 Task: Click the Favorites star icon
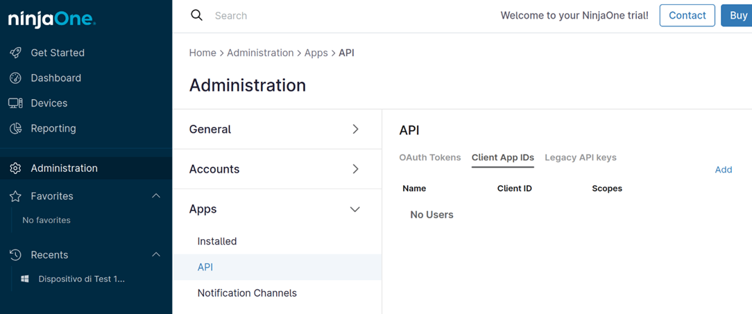click(x=15, y=196)
